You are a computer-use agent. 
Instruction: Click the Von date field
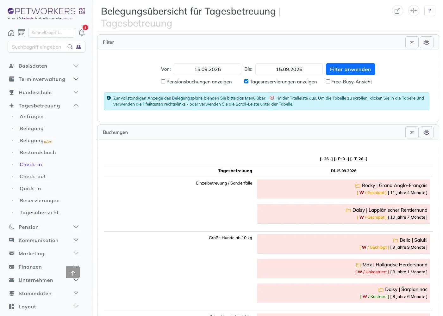[208, 69]
